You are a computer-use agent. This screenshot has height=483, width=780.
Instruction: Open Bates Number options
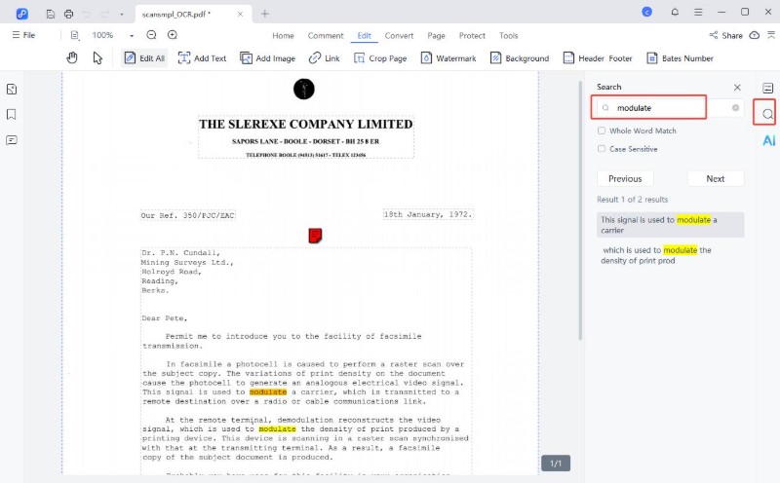(x=680, y=58)
